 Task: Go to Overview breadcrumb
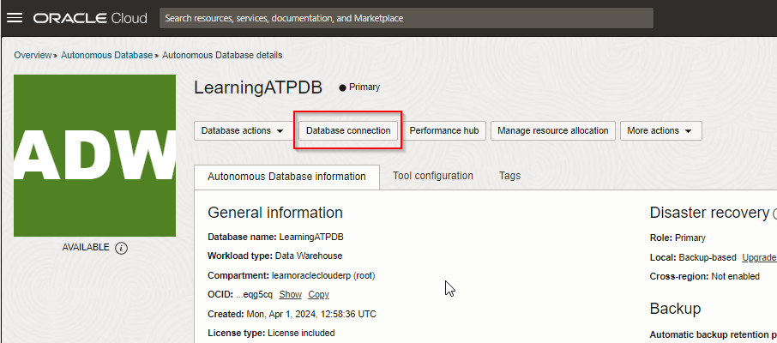33,55
